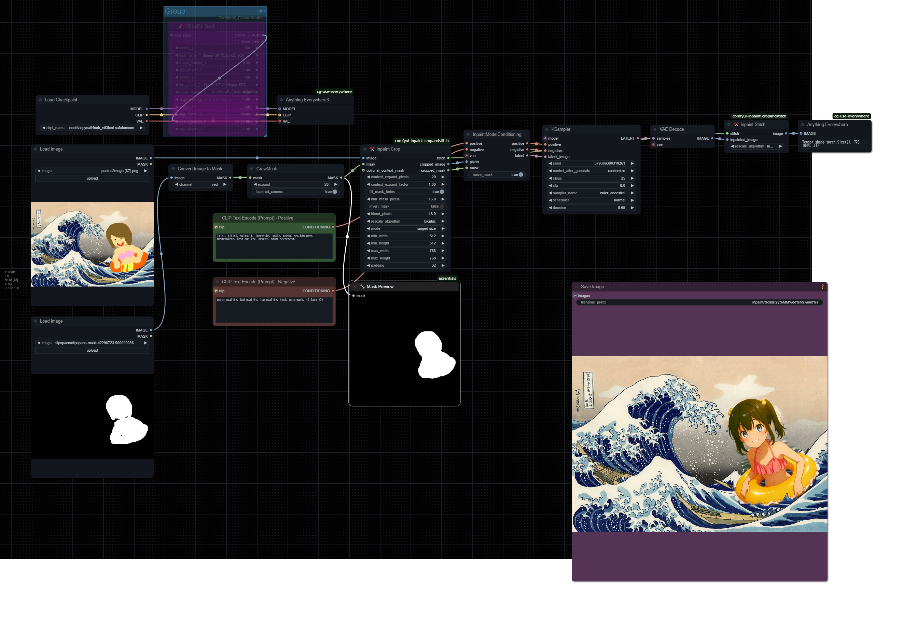902x621 pixels.
Task: Click the mask preview in bottom Load Image node
Action: tap(92, 417)
